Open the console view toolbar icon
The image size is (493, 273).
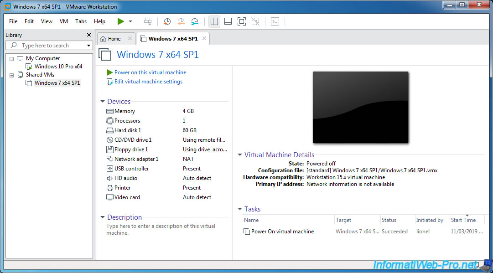point(275,21)
